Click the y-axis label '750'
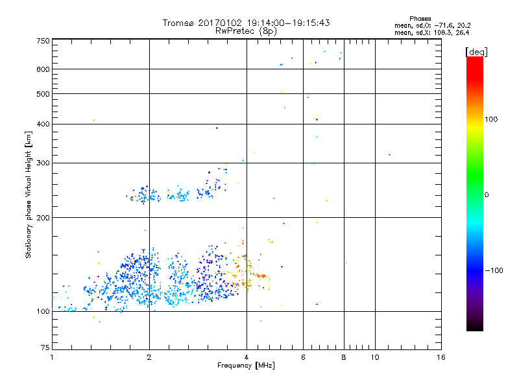Image resolution: width=519 pixels, height=389 pixels. [x=43, y=41]
